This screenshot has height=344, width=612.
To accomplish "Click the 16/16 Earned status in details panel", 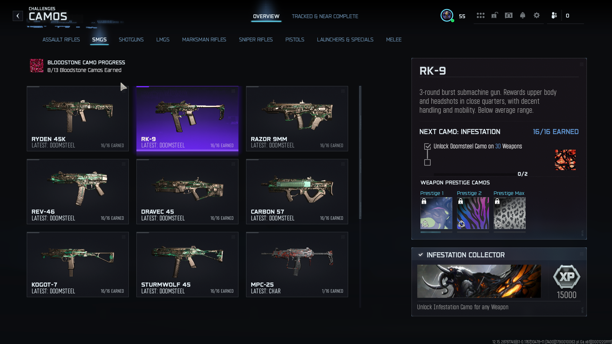I will [x=556, y=132].
